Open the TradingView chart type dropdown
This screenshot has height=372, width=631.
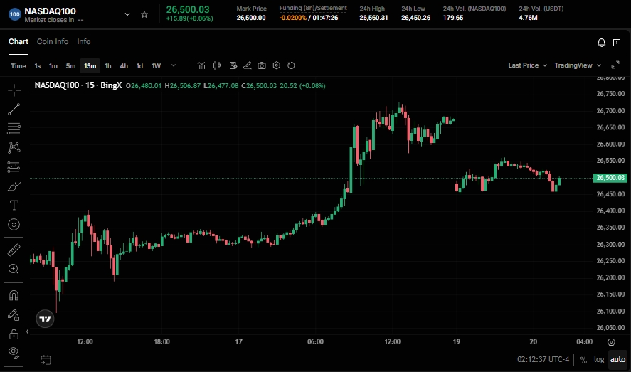point(576,65)
